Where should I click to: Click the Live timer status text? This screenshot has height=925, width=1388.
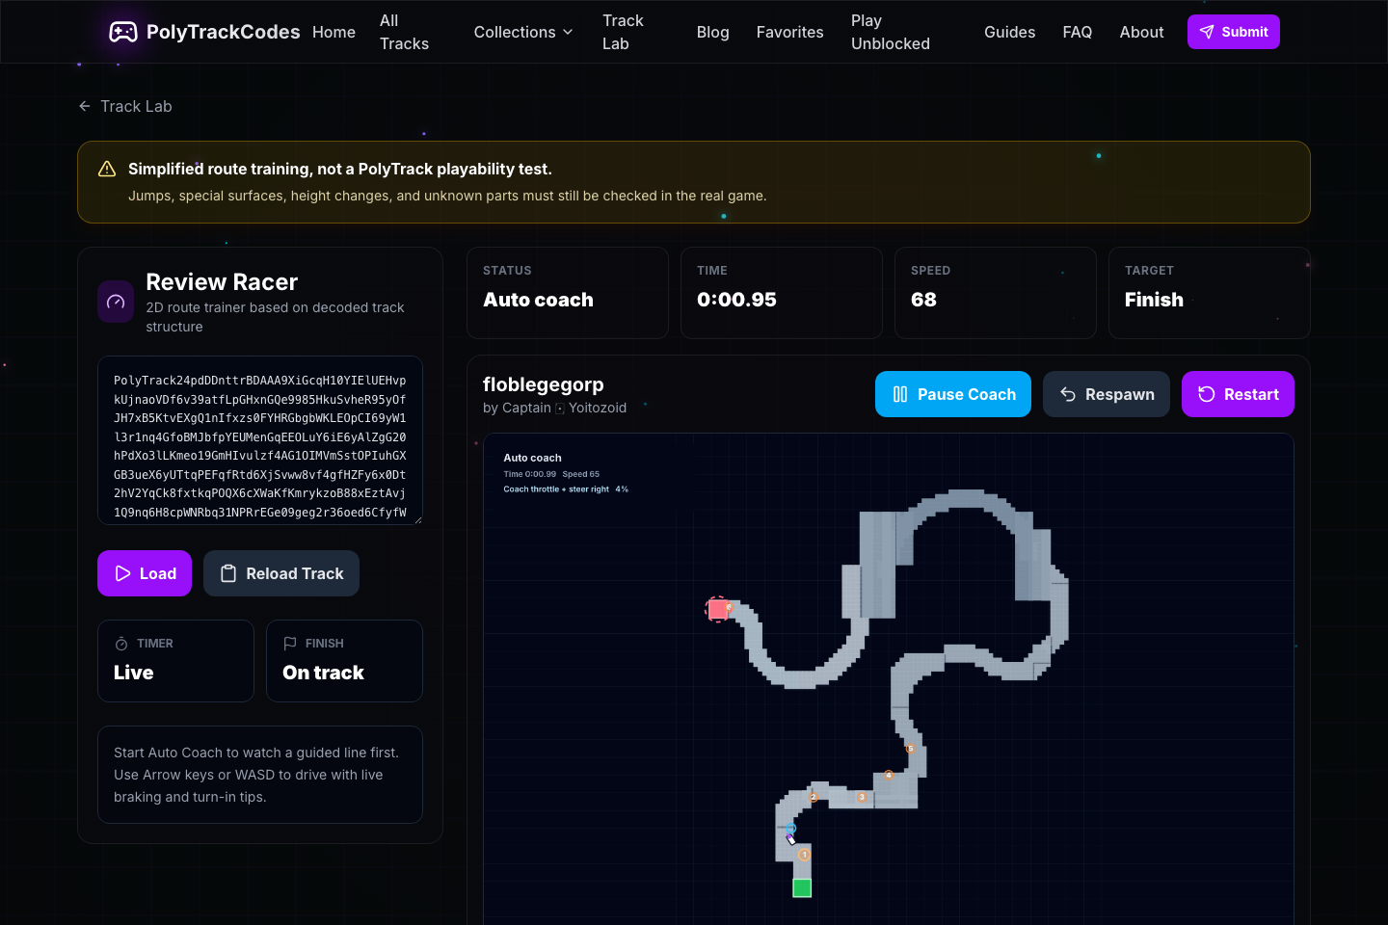[134, 673]
